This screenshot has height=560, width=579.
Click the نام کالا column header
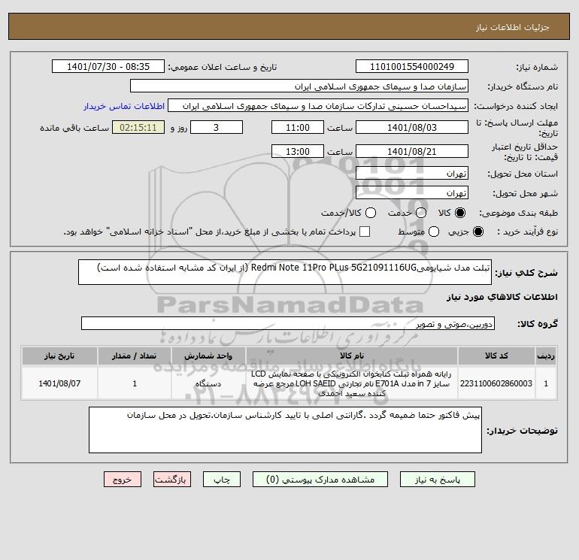pyautogui.click(x=352, y=356)
